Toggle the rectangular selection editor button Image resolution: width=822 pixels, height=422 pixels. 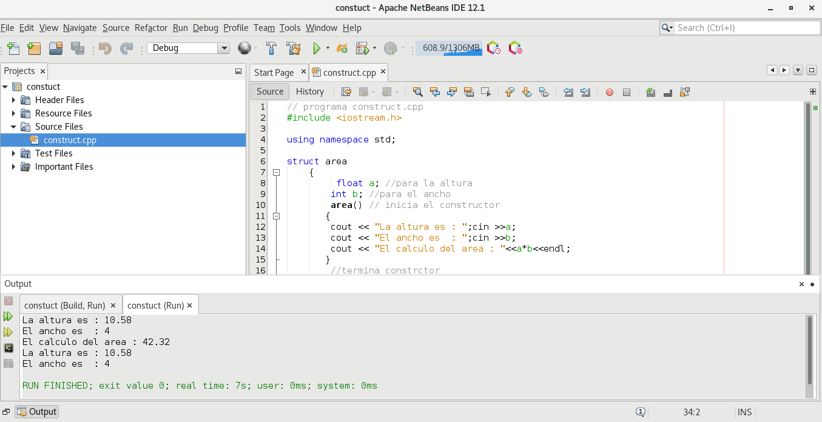[485, 92]
